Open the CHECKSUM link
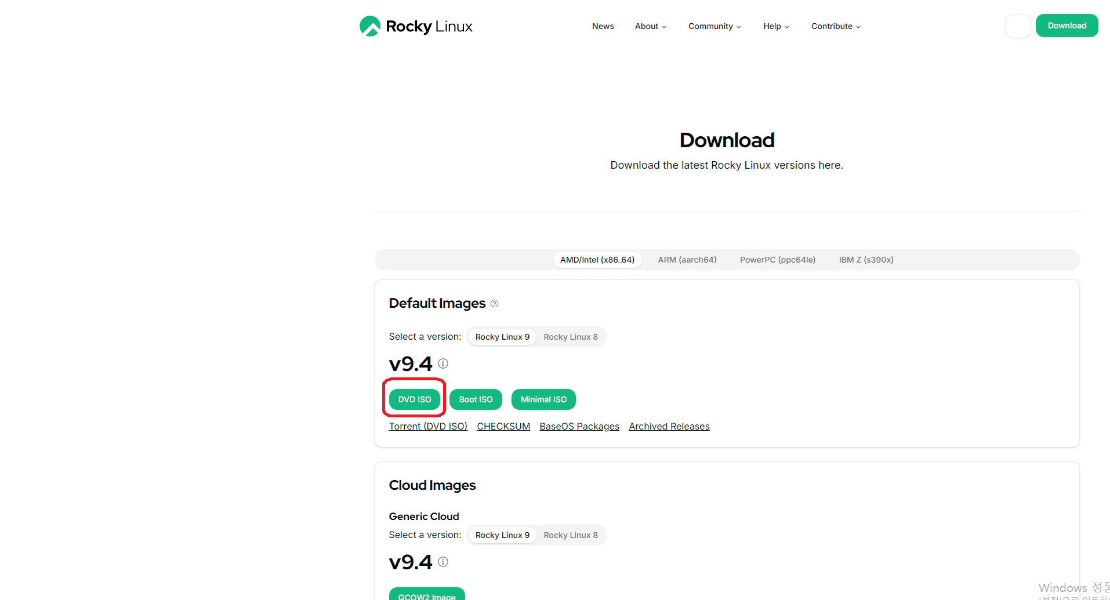Screen dimensions: 1110x600 pyautogui.click(x=503, y=426)
